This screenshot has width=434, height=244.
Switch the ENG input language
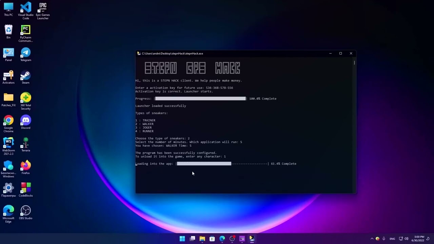392,239
